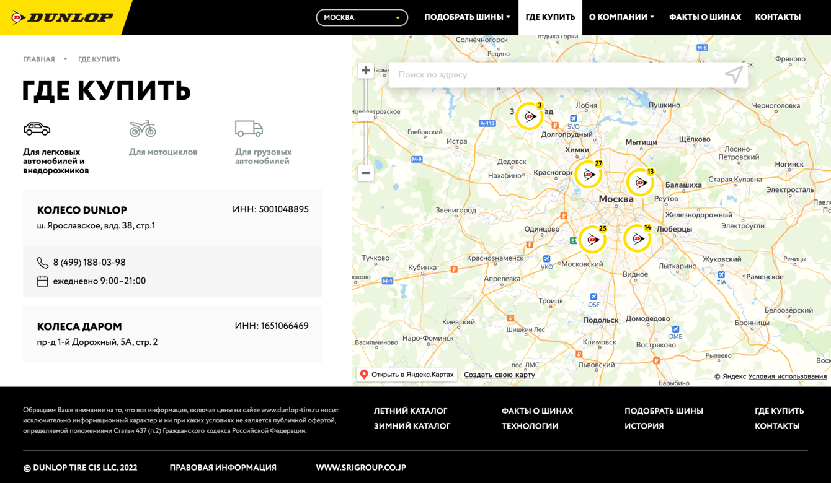The width and height of the screenshot is (831, 483).
Task: Click the Где купить breadcrumb
Action: coord(99,59)
